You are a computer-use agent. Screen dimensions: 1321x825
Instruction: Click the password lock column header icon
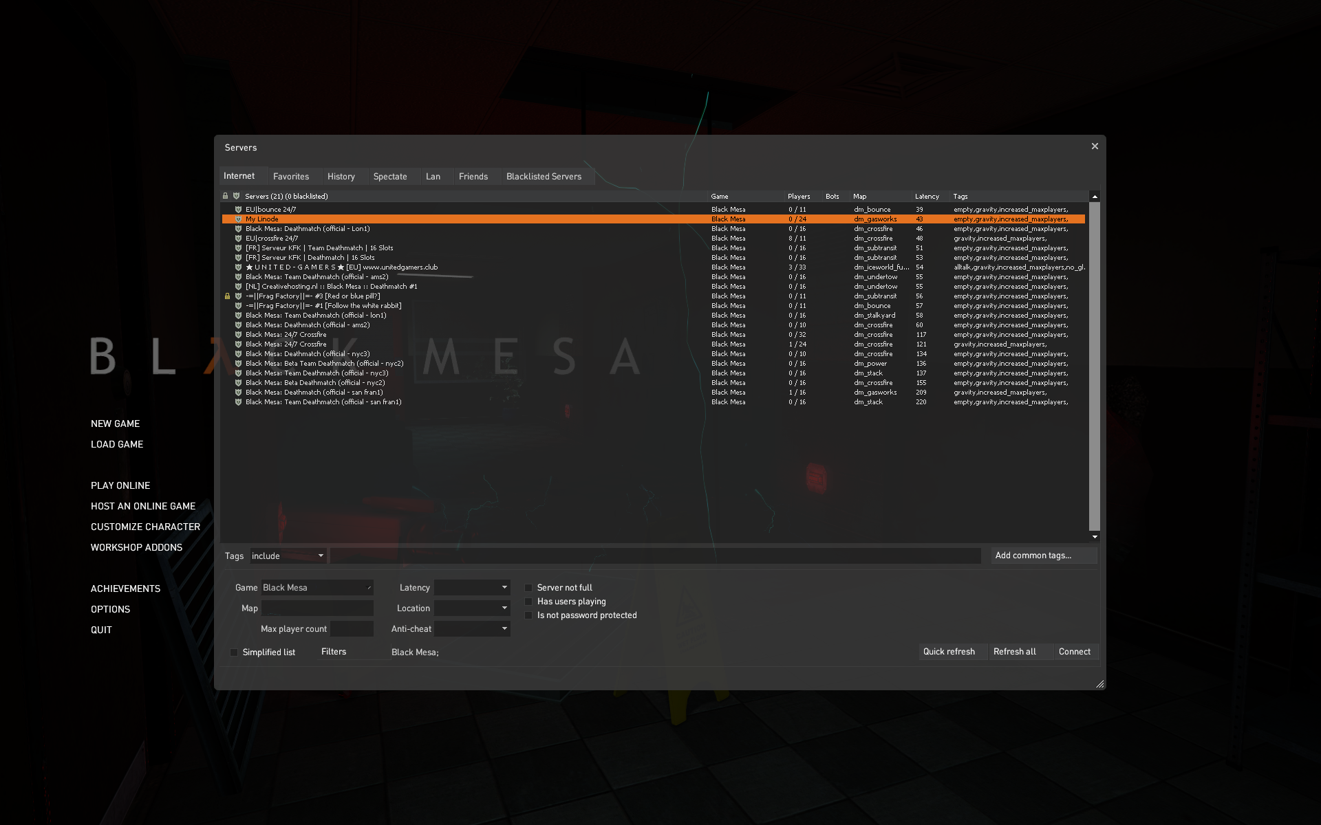click(x=225, y=196)
